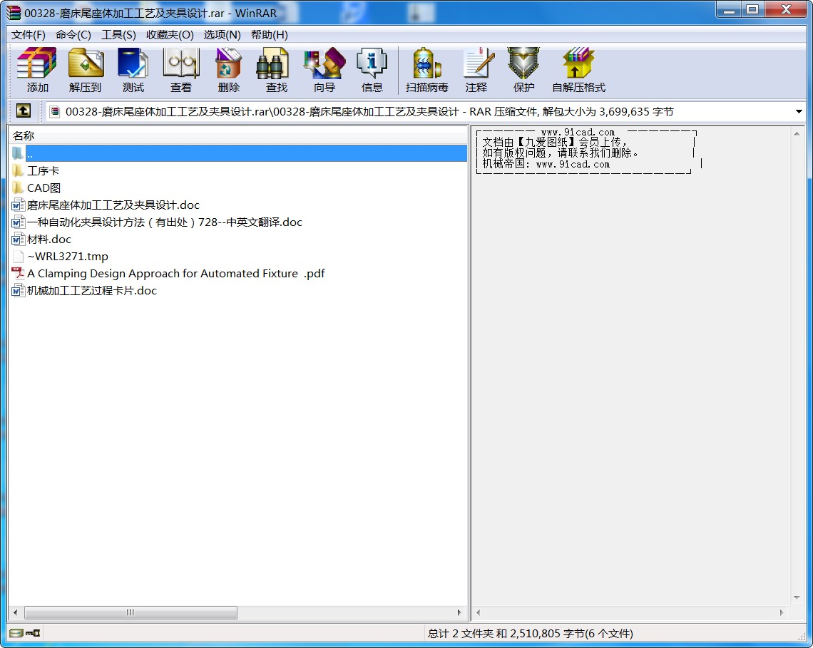Image resolution: width=813 pixels, height=648 pixels.
Task: Click the Extract To (解压到) icon
Action: tap(85, 70)
